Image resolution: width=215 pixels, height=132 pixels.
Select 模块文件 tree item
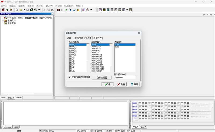[x=12, y=21]
